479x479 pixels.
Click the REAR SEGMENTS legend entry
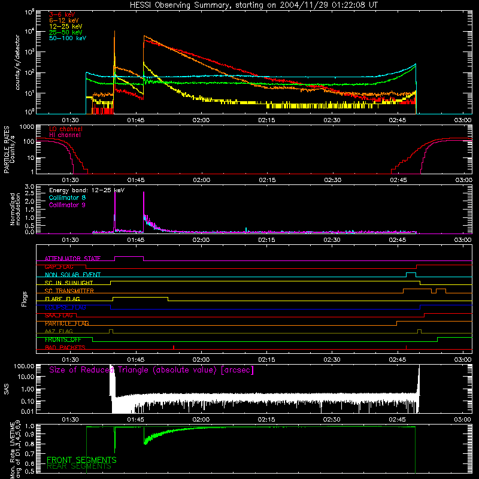point(79,466)
